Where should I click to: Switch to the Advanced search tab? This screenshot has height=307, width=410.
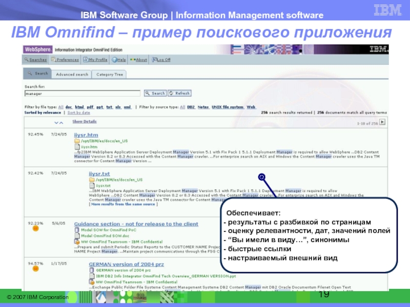[x=72, y=75]
